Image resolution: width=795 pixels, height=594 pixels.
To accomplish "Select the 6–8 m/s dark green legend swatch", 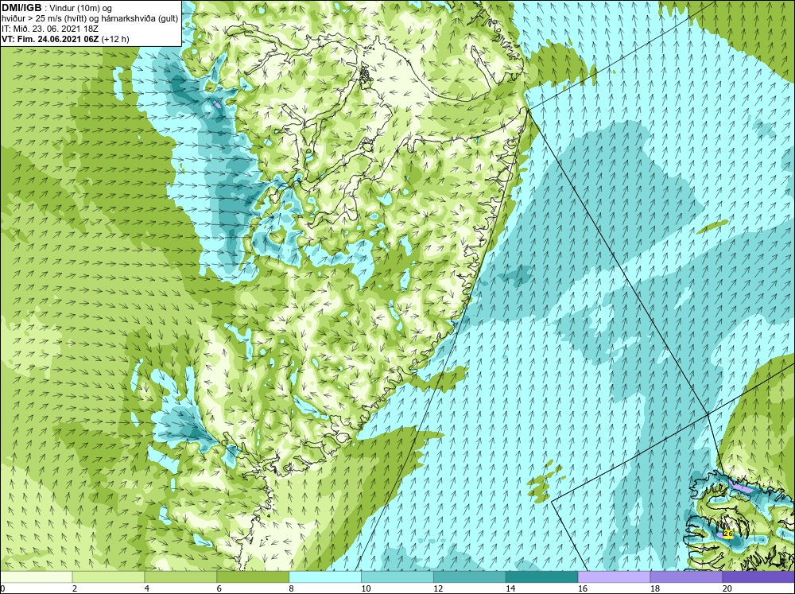I will (x=253, y=577).
